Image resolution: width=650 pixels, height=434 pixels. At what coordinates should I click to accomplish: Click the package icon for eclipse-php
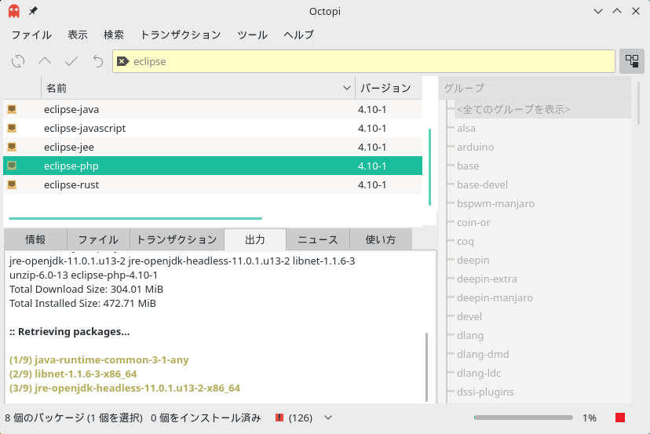[12, 166]
